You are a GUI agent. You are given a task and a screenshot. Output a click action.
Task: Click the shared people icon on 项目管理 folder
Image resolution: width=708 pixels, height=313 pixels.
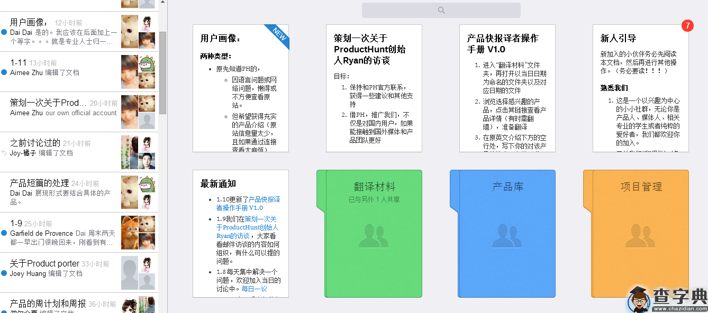coord(640,236)
